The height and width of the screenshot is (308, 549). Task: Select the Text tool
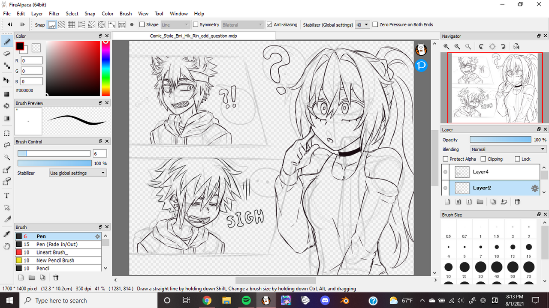(x=7, y=196)
